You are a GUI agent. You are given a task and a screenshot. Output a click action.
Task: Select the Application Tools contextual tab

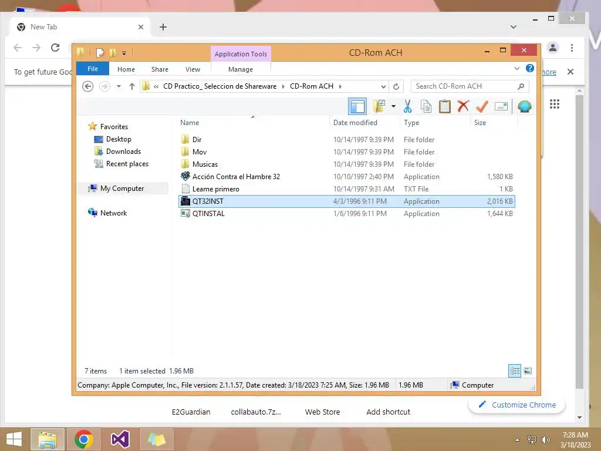click(241, 54)
